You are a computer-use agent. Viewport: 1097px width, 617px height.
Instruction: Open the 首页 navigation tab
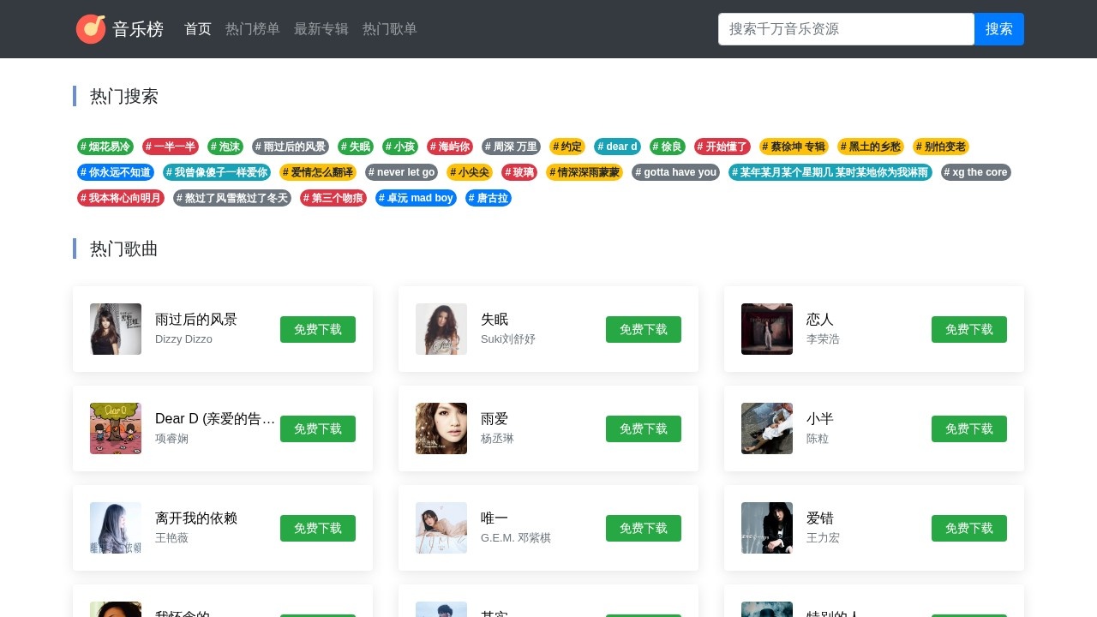[x=198, y=29]
